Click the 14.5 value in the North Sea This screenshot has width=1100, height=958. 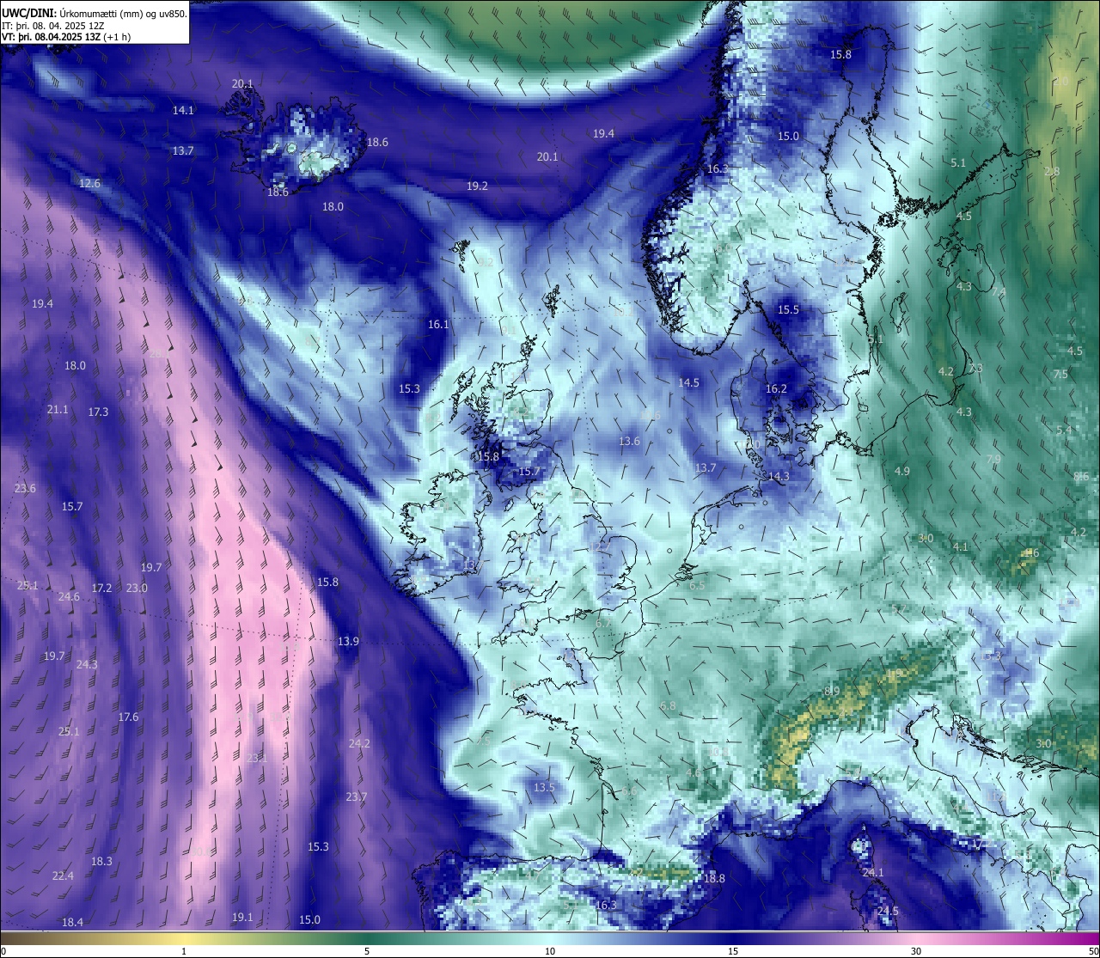(x=688, y=382)
